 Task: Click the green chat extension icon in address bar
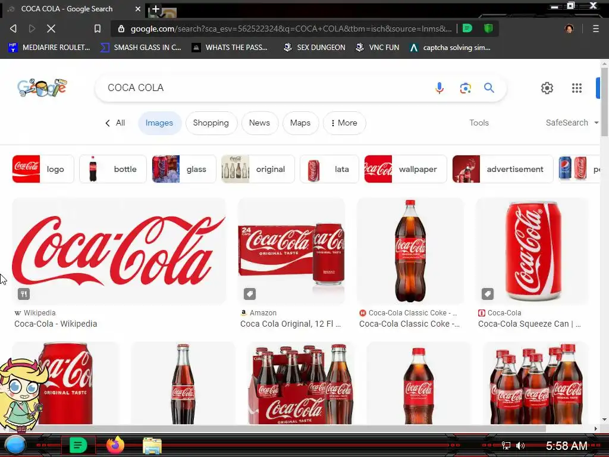[x=467, y=28]
